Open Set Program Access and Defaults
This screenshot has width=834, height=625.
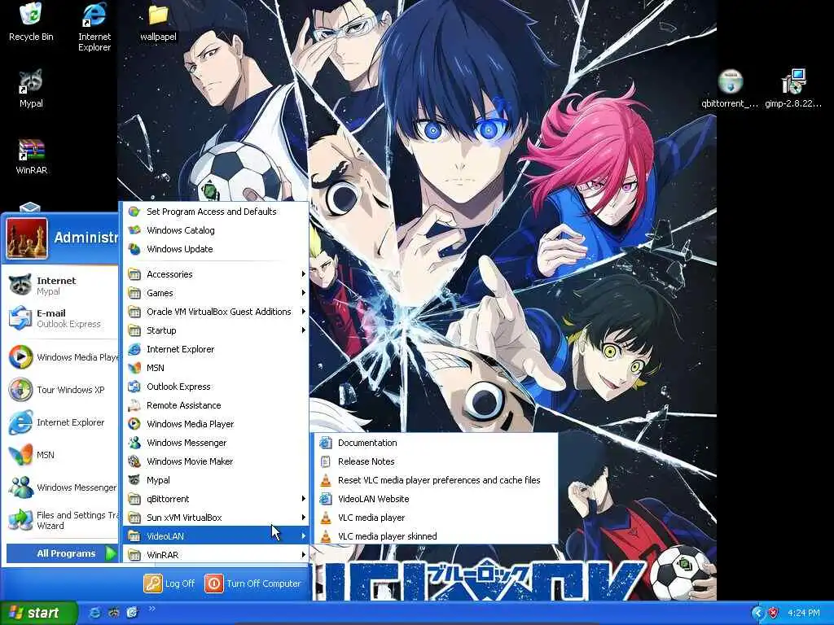tap(216, 212)
